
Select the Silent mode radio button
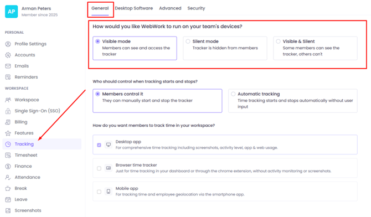tap(188, 42)
